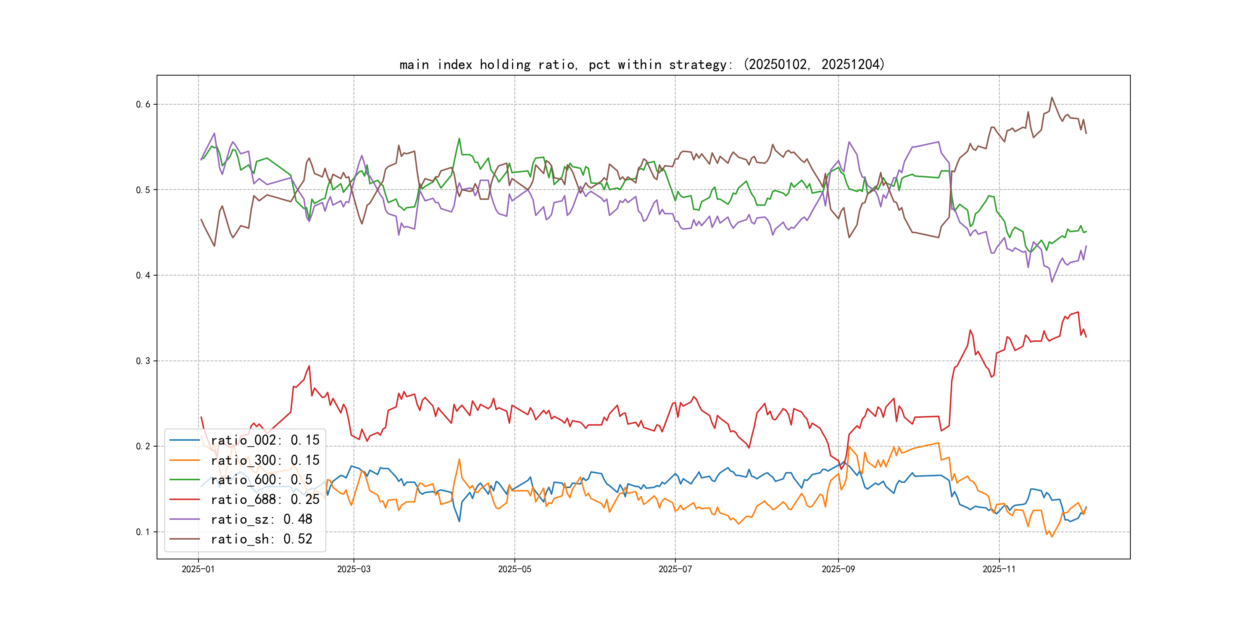Select the 'ratio_sz: 0.48' legend label

tap(261, 519)
